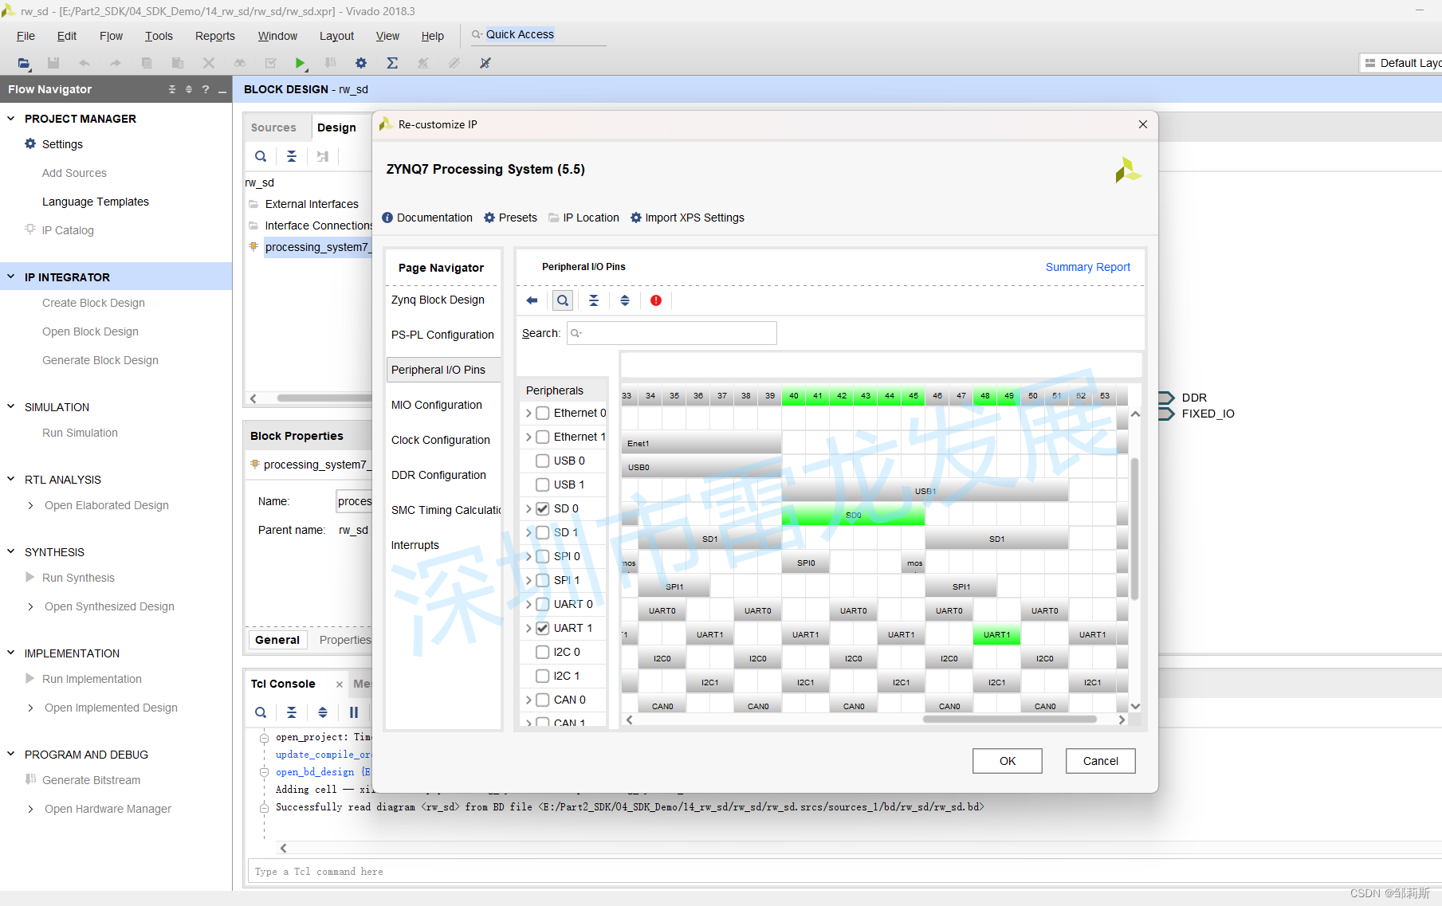Click the green SD0 pin block
This screenshot has width=1442, height=906.
coord(853,515)
